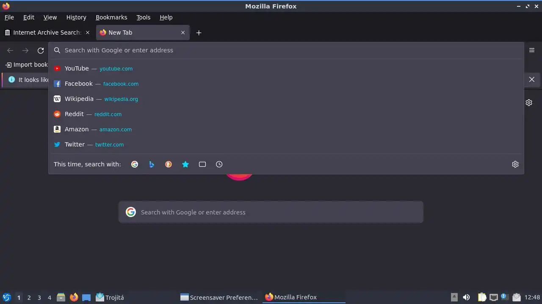Open the Tools menu
The image size is (542, 304).
144,17
